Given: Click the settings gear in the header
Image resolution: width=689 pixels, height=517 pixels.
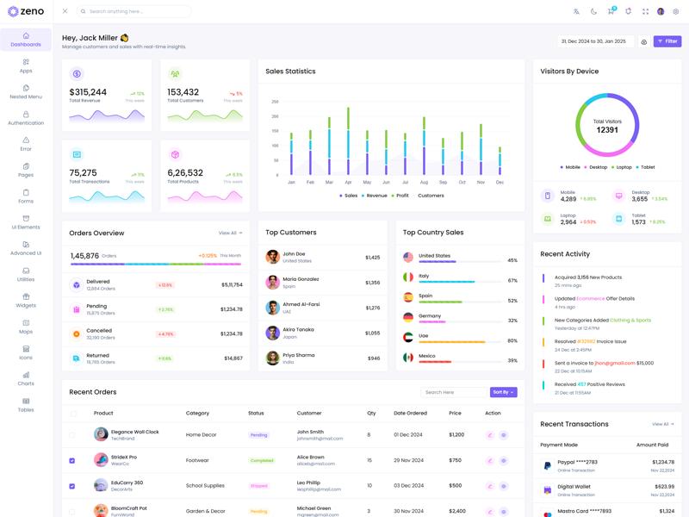Looking at the screenshot, I should 676,11.
